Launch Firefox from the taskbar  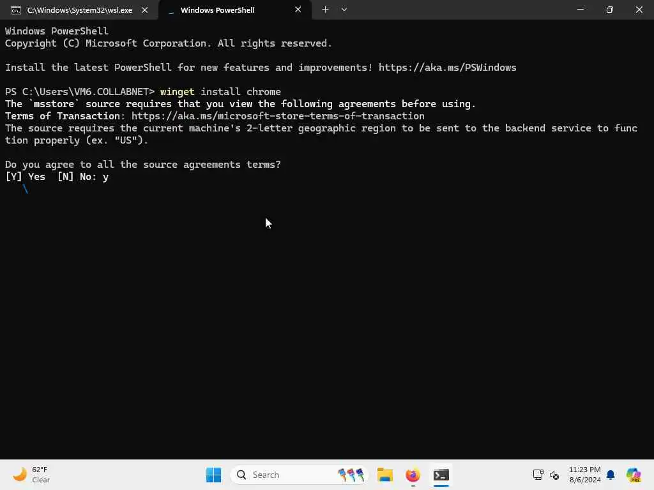tap(413, 475)
